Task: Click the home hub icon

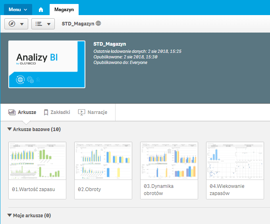Action: pos(41,10)
